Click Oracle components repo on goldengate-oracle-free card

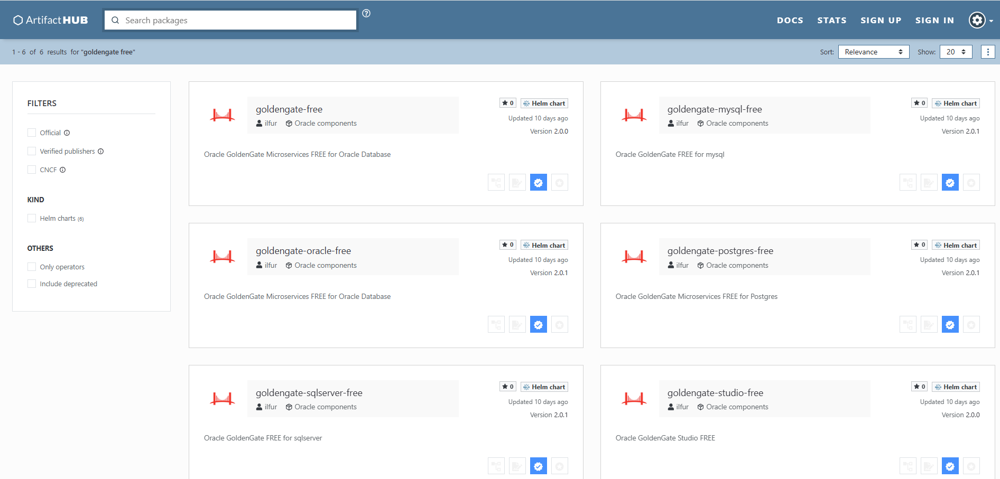pyautogui.click(x=321, y=266)
